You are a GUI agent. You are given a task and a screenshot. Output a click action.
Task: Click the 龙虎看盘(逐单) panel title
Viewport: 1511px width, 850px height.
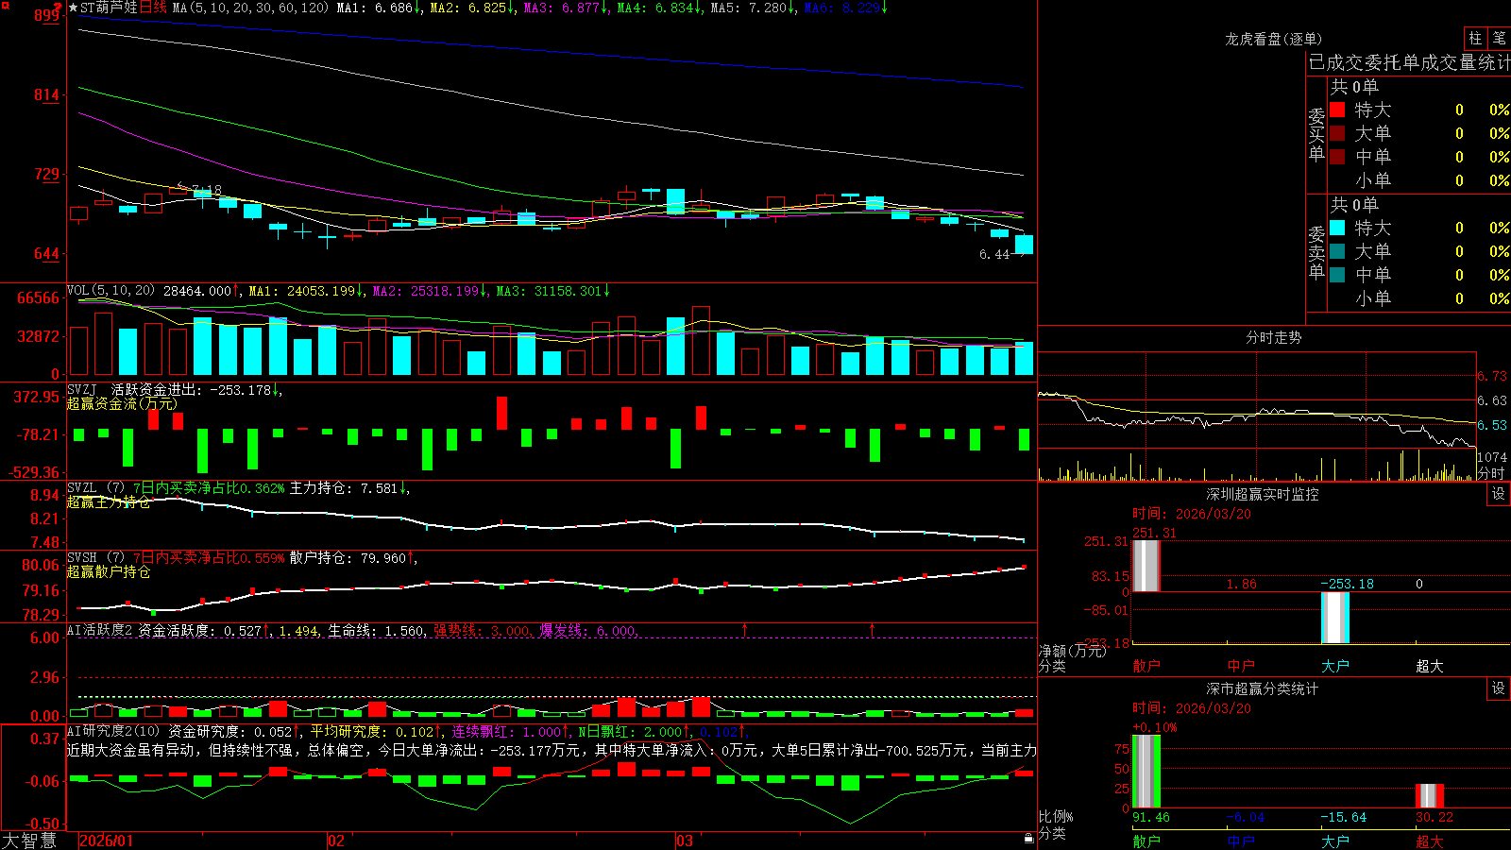[x=1273, y=39]
